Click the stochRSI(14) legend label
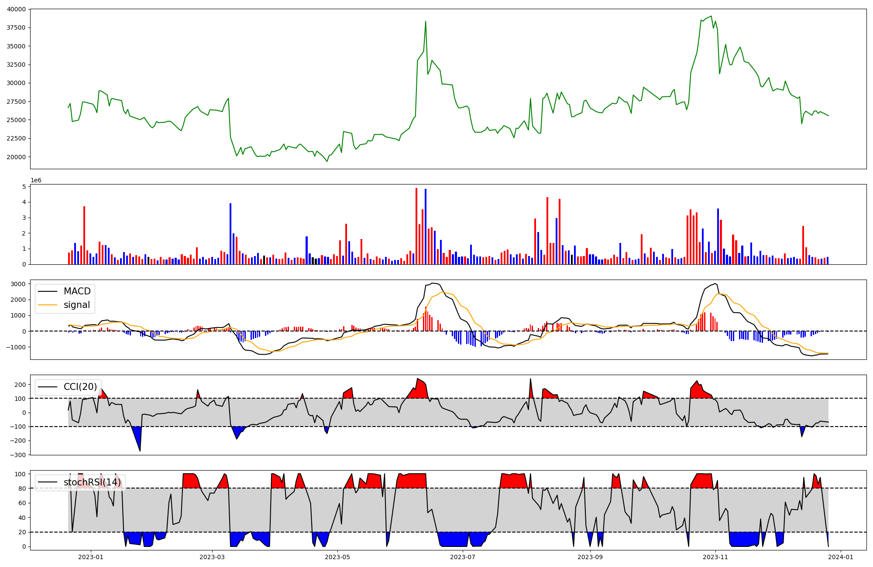Image resolution: width=873 pixels, height=567 pixels. point(92,482)
